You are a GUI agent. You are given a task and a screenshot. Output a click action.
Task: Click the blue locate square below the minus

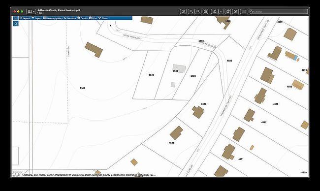[x=16, y=24]
